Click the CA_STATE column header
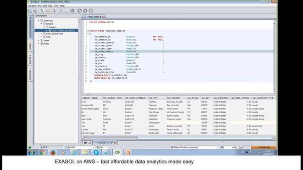This screenshot has height=170, width=303. [194, 98]
